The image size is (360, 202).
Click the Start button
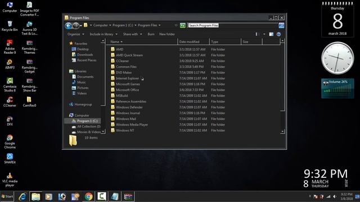[7, 196]
